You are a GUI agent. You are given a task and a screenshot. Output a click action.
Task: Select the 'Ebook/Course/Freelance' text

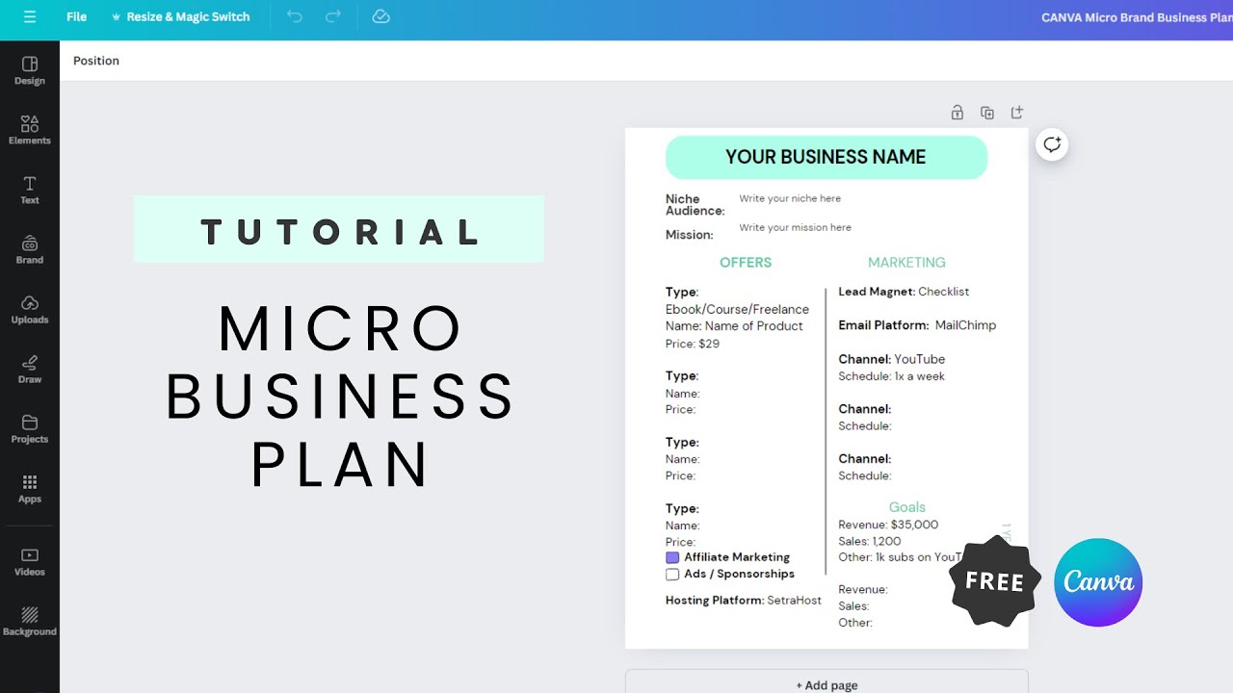pyautogui.click(x=737, y=309)
